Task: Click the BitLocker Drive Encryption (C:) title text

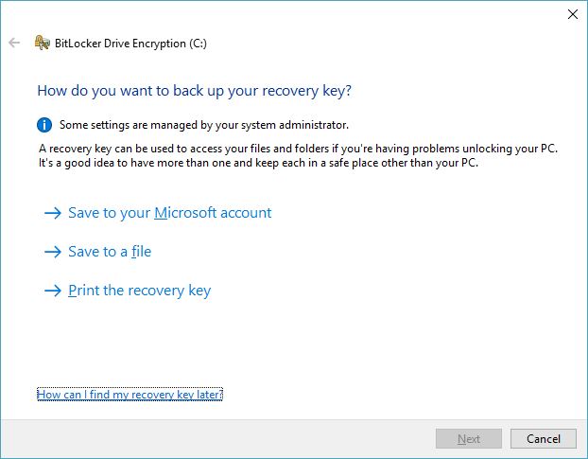Action: (x=130, y=44)
